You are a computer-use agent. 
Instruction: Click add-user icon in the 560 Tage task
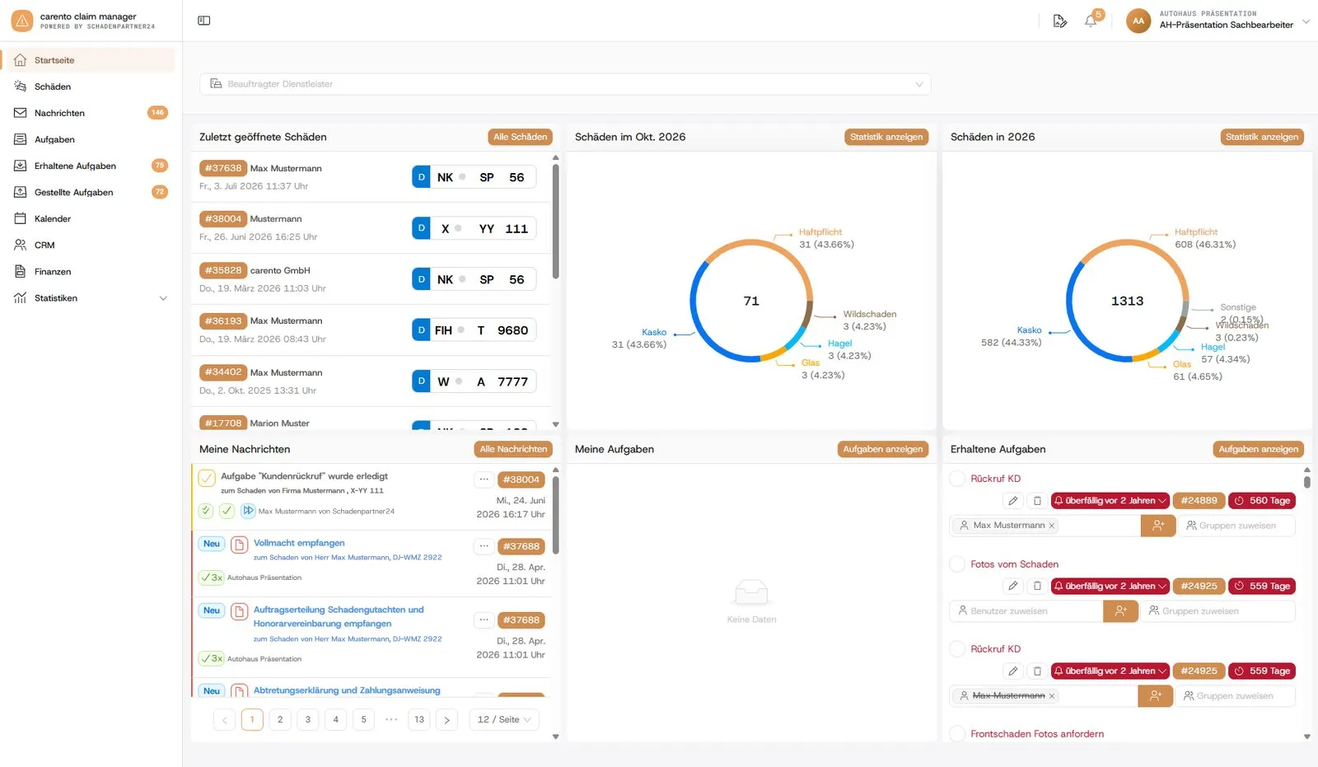point(1158,525)
